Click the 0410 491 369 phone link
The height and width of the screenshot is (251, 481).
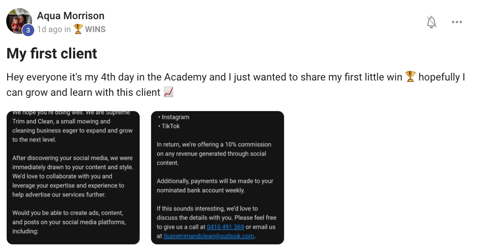click(x=225, y=227)
